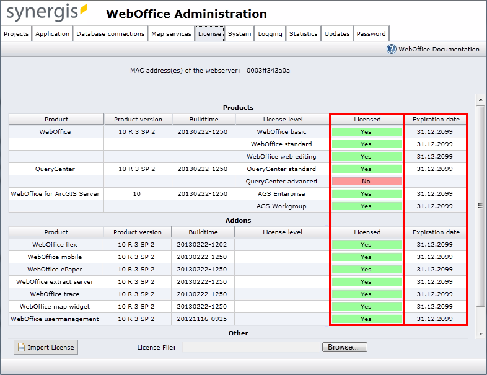Switch to the Application tab

[52, 33]
